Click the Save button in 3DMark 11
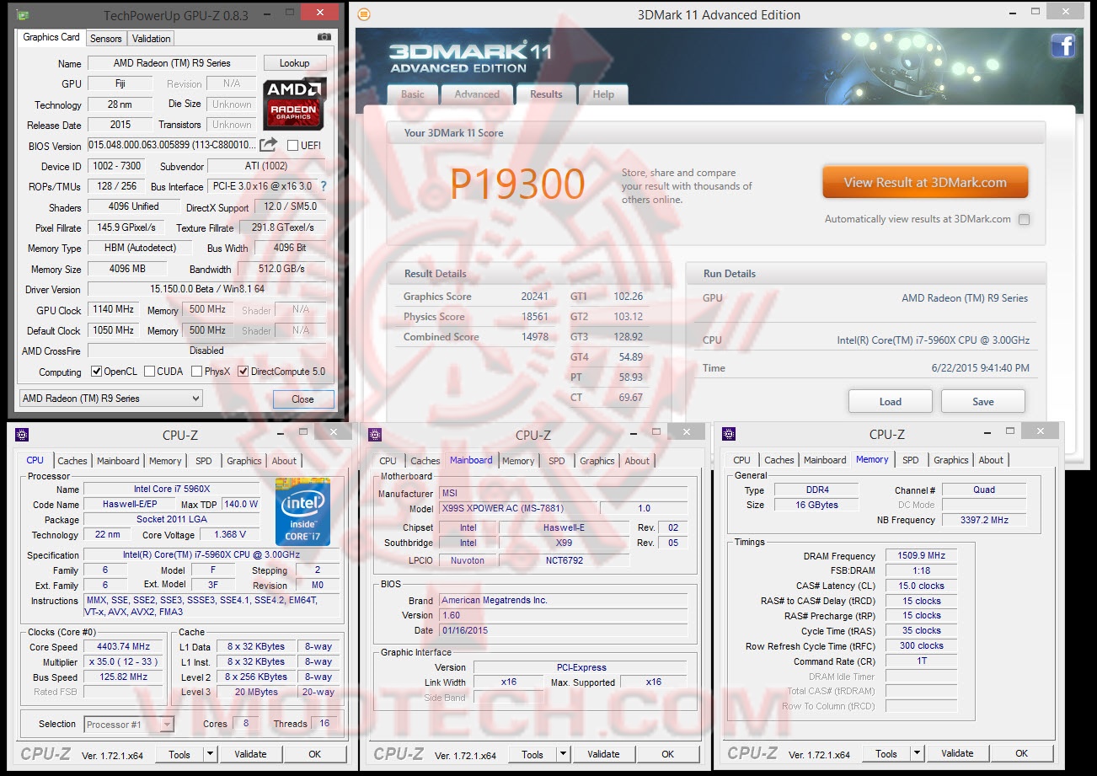 coord(983,402)
